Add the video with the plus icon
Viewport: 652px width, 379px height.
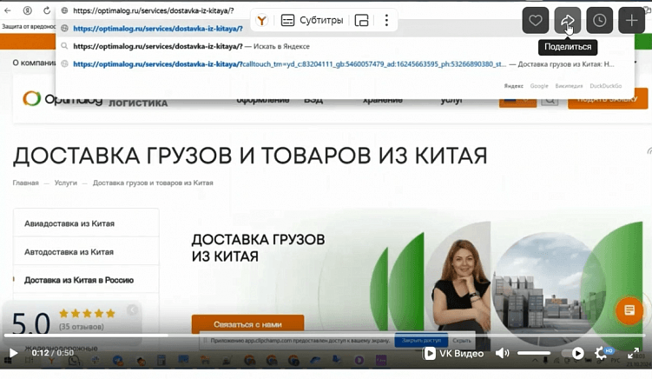coord(631,20)
